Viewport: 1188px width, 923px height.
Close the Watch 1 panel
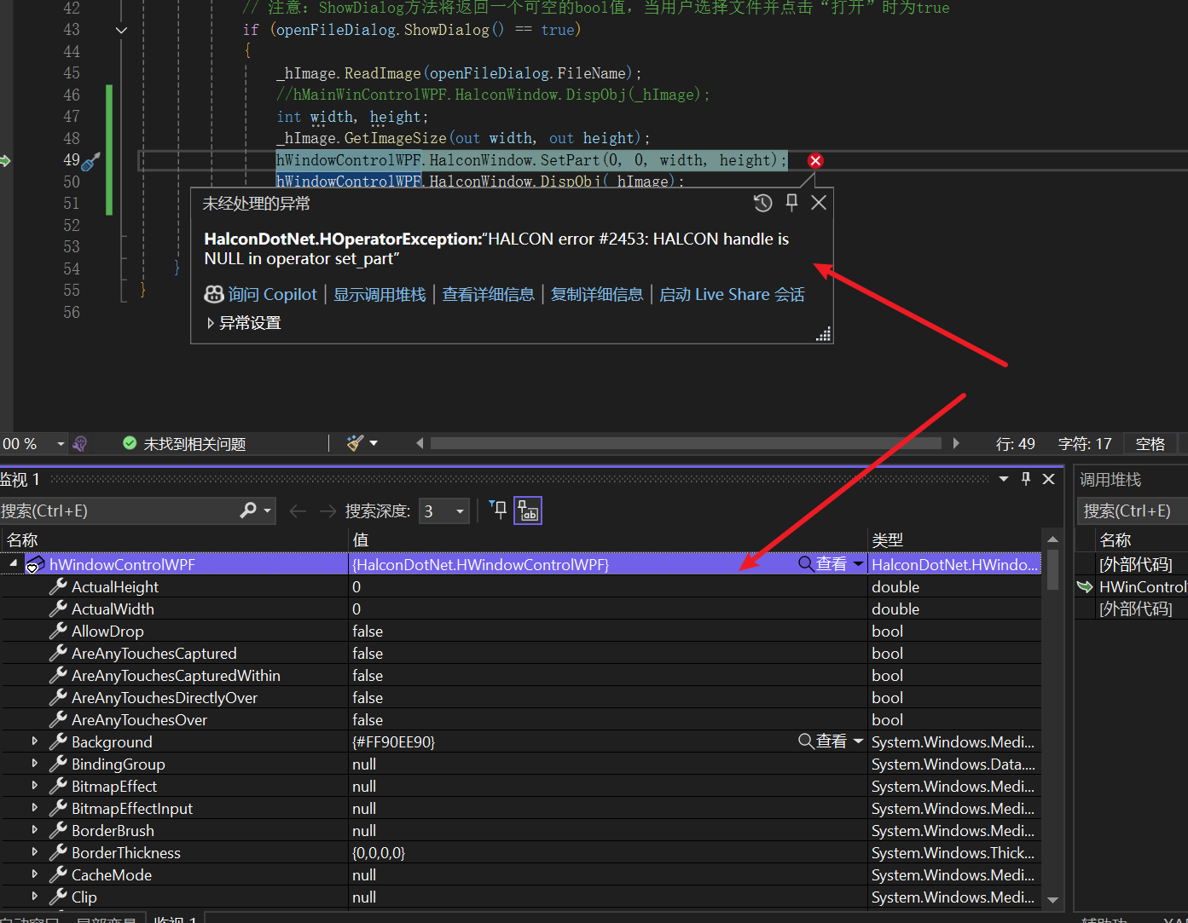coord(1049,479)
